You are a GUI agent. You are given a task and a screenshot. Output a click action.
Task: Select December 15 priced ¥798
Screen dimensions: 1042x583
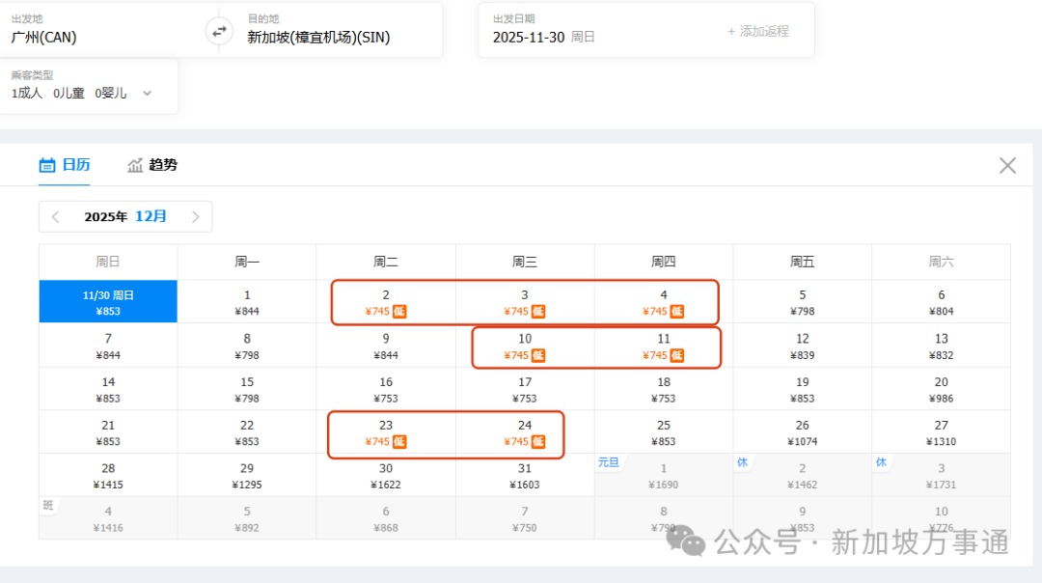(x=247, y=389)
